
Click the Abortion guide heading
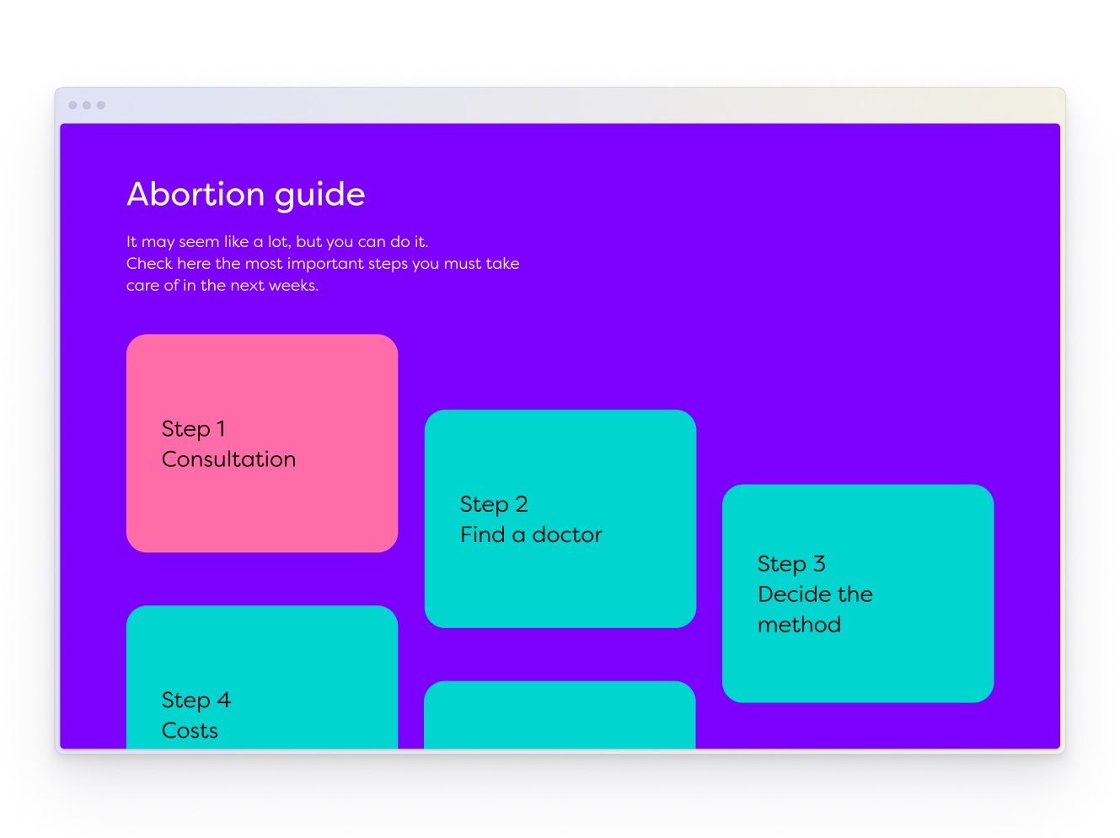[245, 195]
